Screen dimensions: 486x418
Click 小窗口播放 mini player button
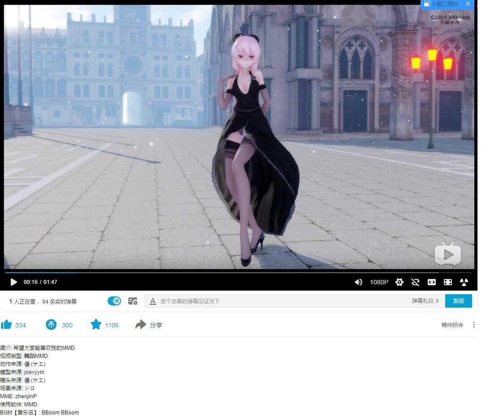[x=441, y=4]
